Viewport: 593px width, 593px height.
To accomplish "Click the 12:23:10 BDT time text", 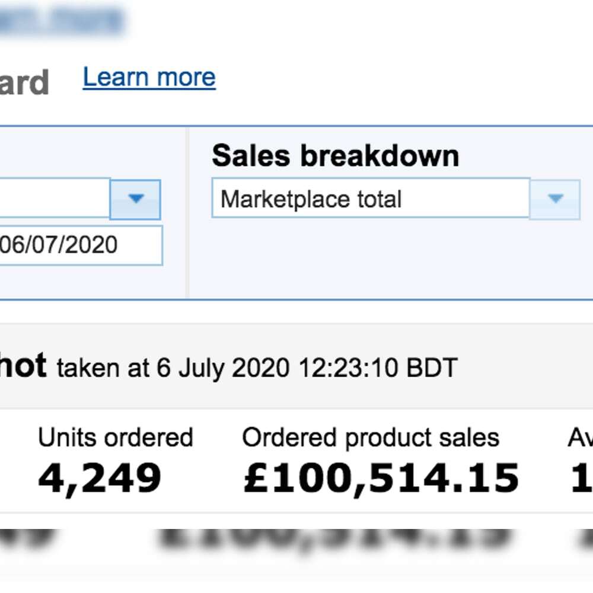I will 378,367.
